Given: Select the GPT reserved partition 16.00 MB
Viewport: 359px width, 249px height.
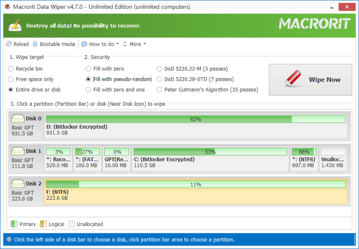Looking at the screenshot, I should (116, 158).
